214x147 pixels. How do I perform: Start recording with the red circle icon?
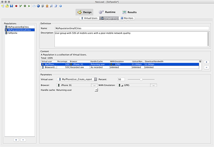[16, 6]
